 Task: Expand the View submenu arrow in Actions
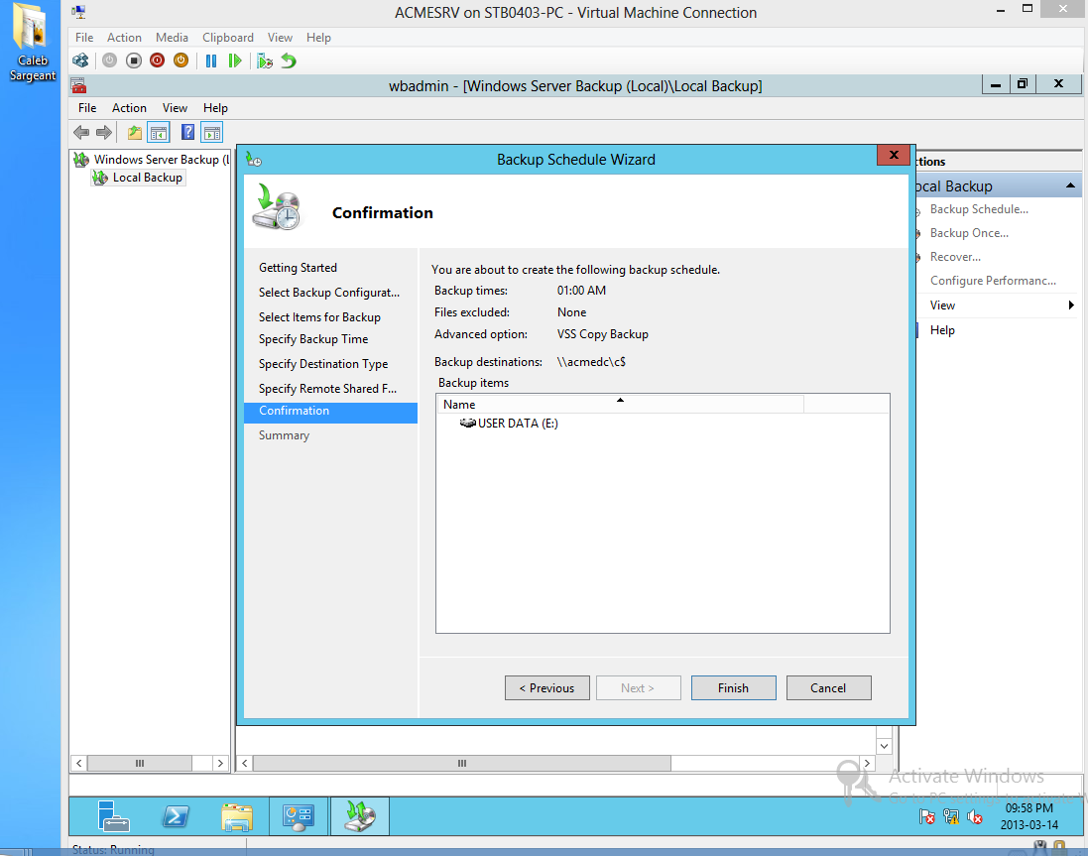1071,306
